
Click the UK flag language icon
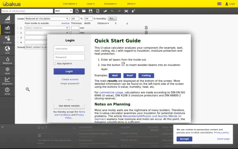219,4
